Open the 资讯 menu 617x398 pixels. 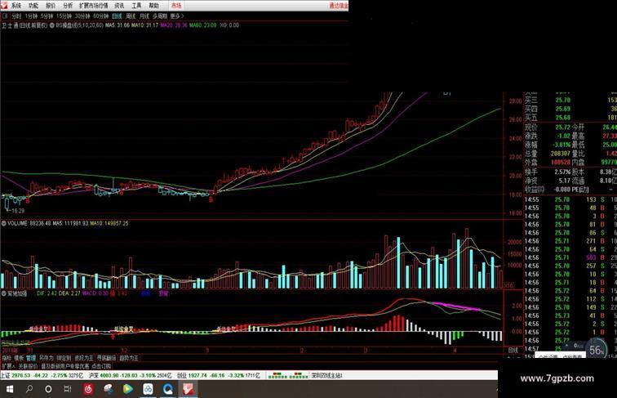click(119, 6)
